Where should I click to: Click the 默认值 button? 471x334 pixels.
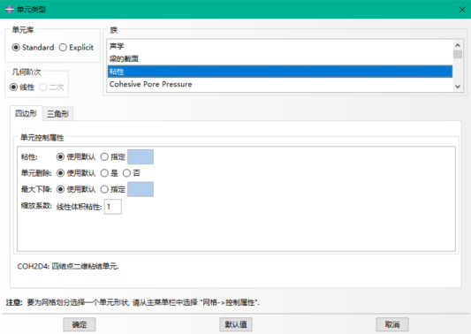click(x=236, y=324)
